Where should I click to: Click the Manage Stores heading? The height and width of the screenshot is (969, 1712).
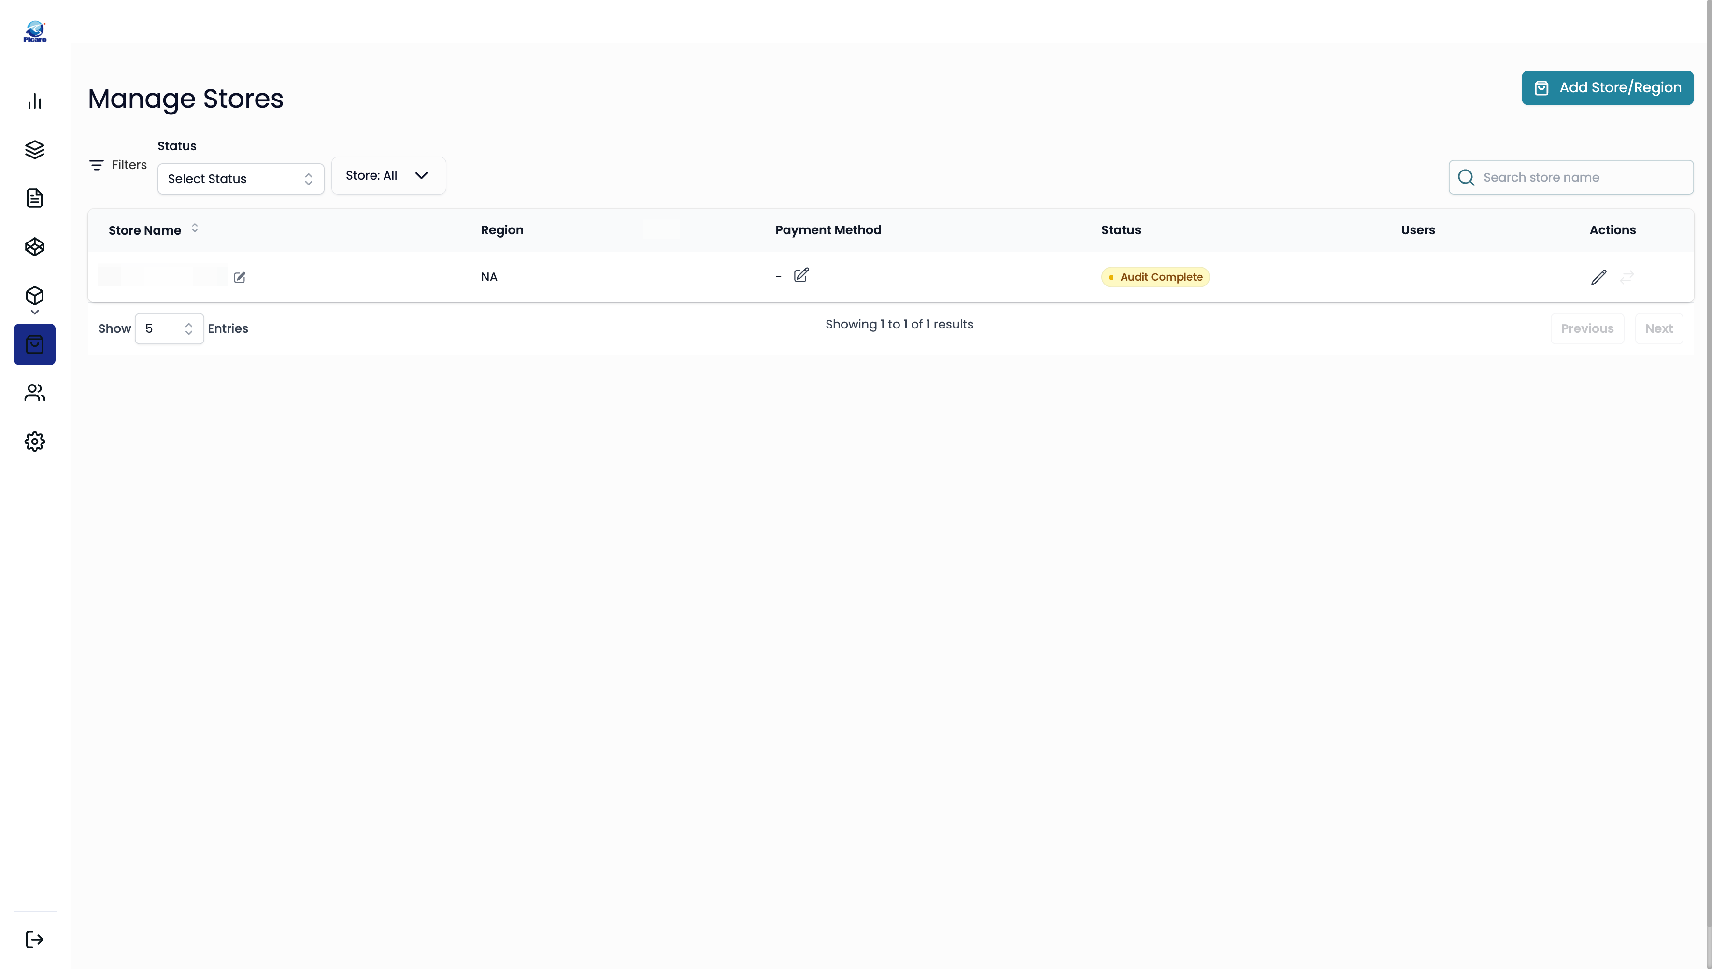tap(185, 99)
